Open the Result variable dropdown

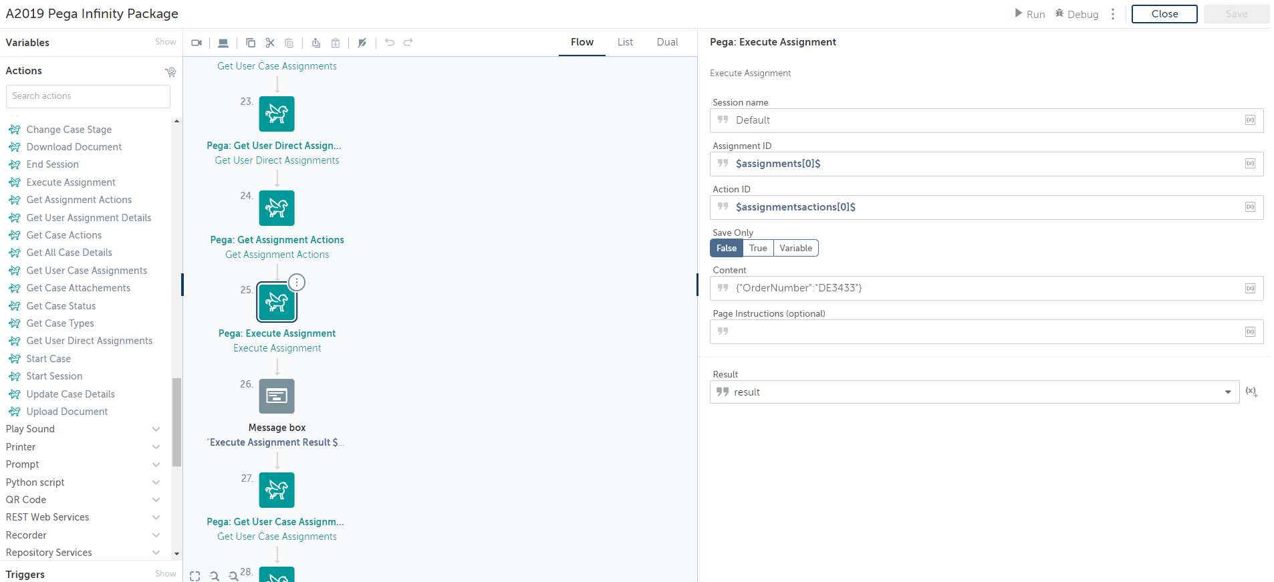[1228, 392]
